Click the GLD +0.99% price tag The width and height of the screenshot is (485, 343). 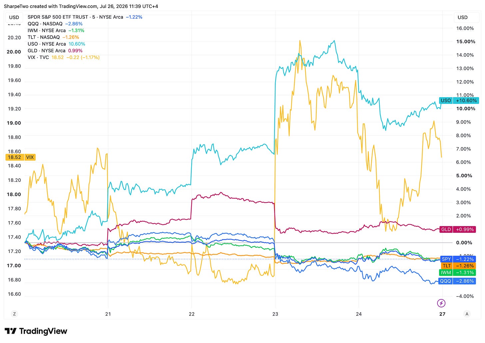coord(458,229)
